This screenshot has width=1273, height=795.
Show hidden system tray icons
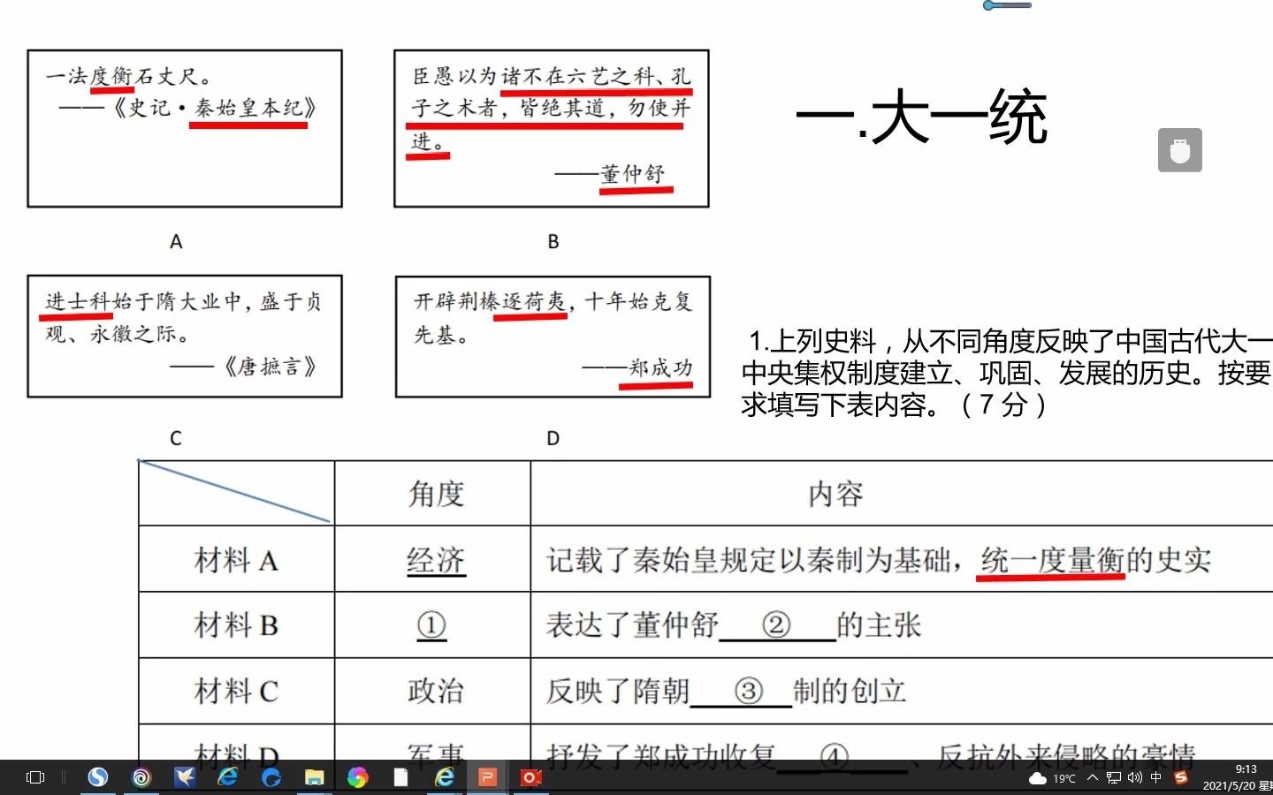1093,777
